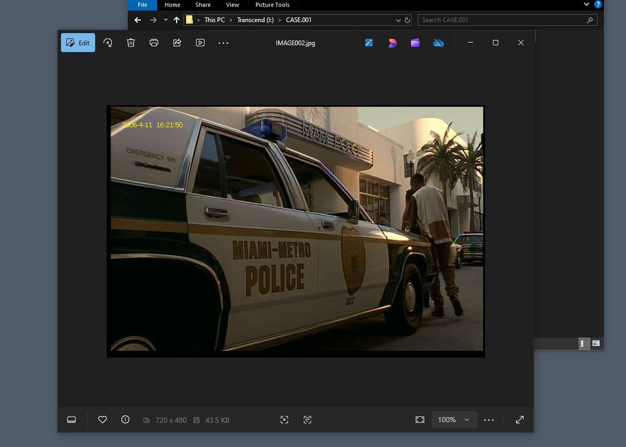Mark the photo as favorite with heart
626x447 pixels.
click(102, 420)
